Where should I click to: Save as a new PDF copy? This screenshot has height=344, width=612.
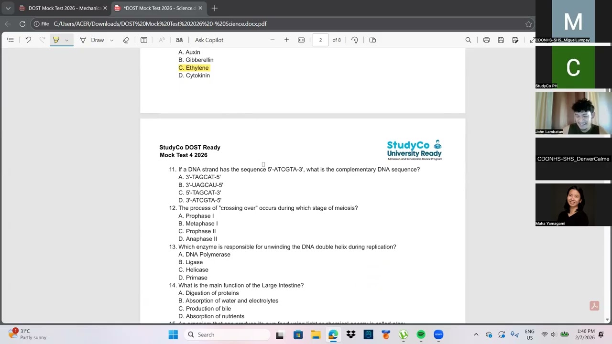(515, 40)
